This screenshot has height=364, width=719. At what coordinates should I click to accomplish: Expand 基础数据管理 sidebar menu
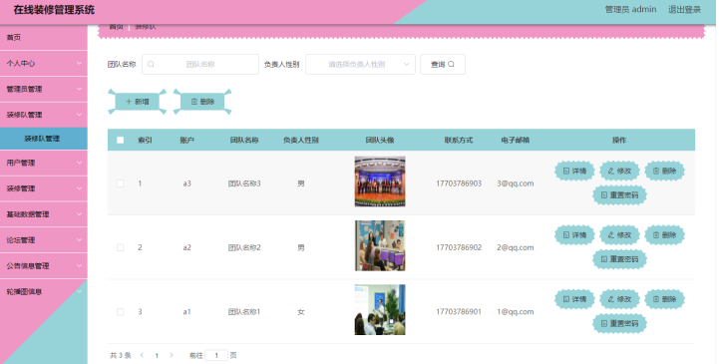click(44, 214)
